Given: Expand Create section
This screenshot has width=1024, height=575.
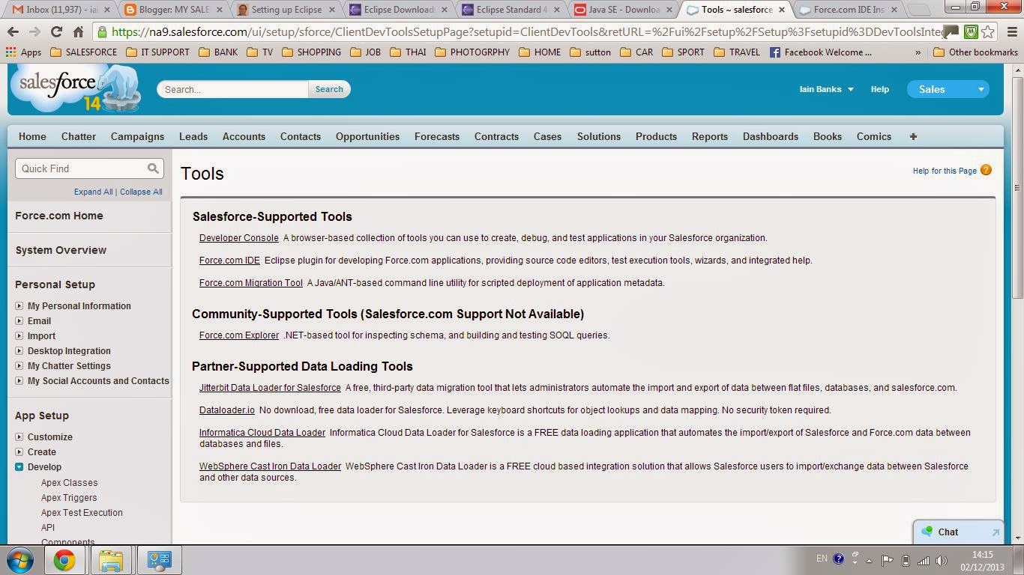Looking at the screenshot, I should (19, 451).
